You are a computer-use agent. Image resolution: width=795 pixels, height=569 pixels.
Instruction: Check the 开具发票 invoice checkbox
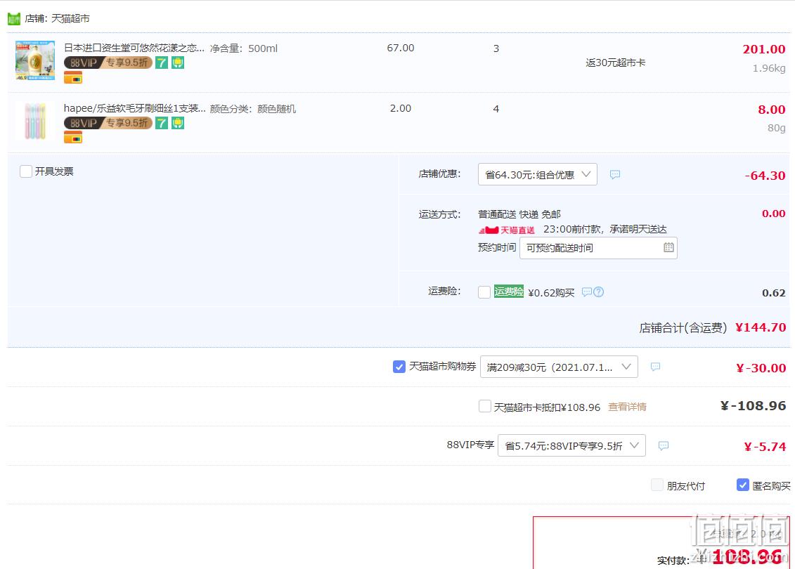tap(26, 171)
